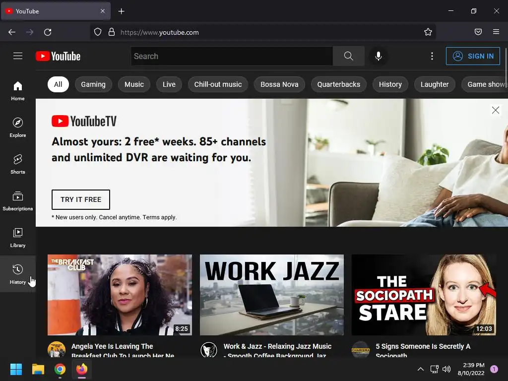
Task: Open the notification center badge
Action: click(494, 369)
